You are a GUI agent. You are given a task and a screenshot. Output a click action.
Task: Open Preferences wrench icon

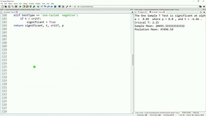click(x=67, y=6)
